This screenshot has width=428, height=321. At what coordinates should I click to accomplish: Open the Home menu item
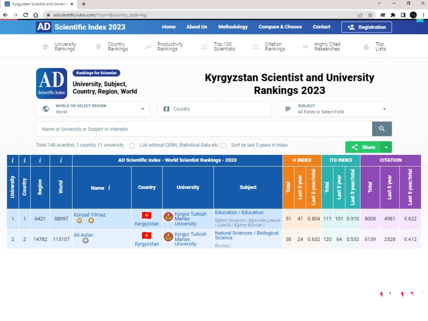169,27
